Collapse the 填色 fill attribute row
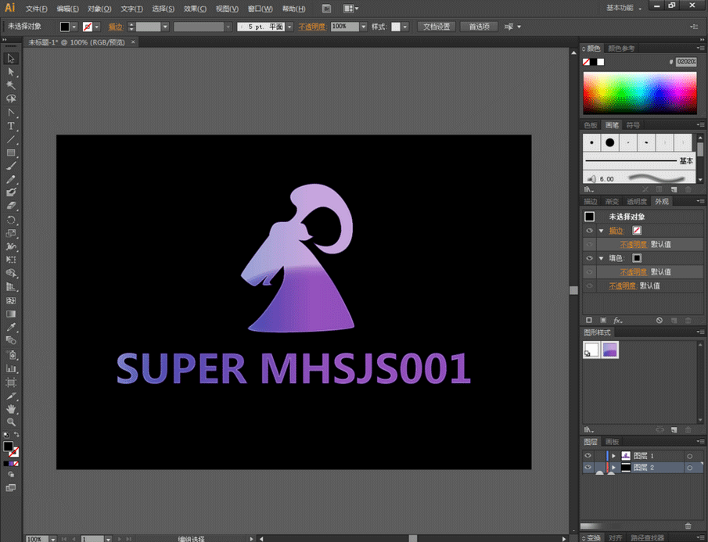The image size is (708, 542). coord(602,258)
